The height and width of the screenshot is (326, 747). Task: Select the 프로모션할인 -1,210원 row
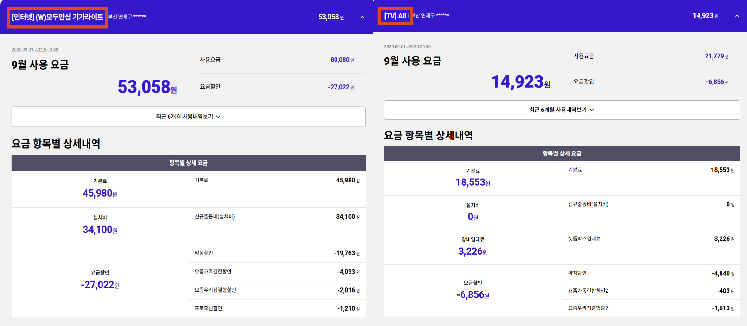[277, 308]
